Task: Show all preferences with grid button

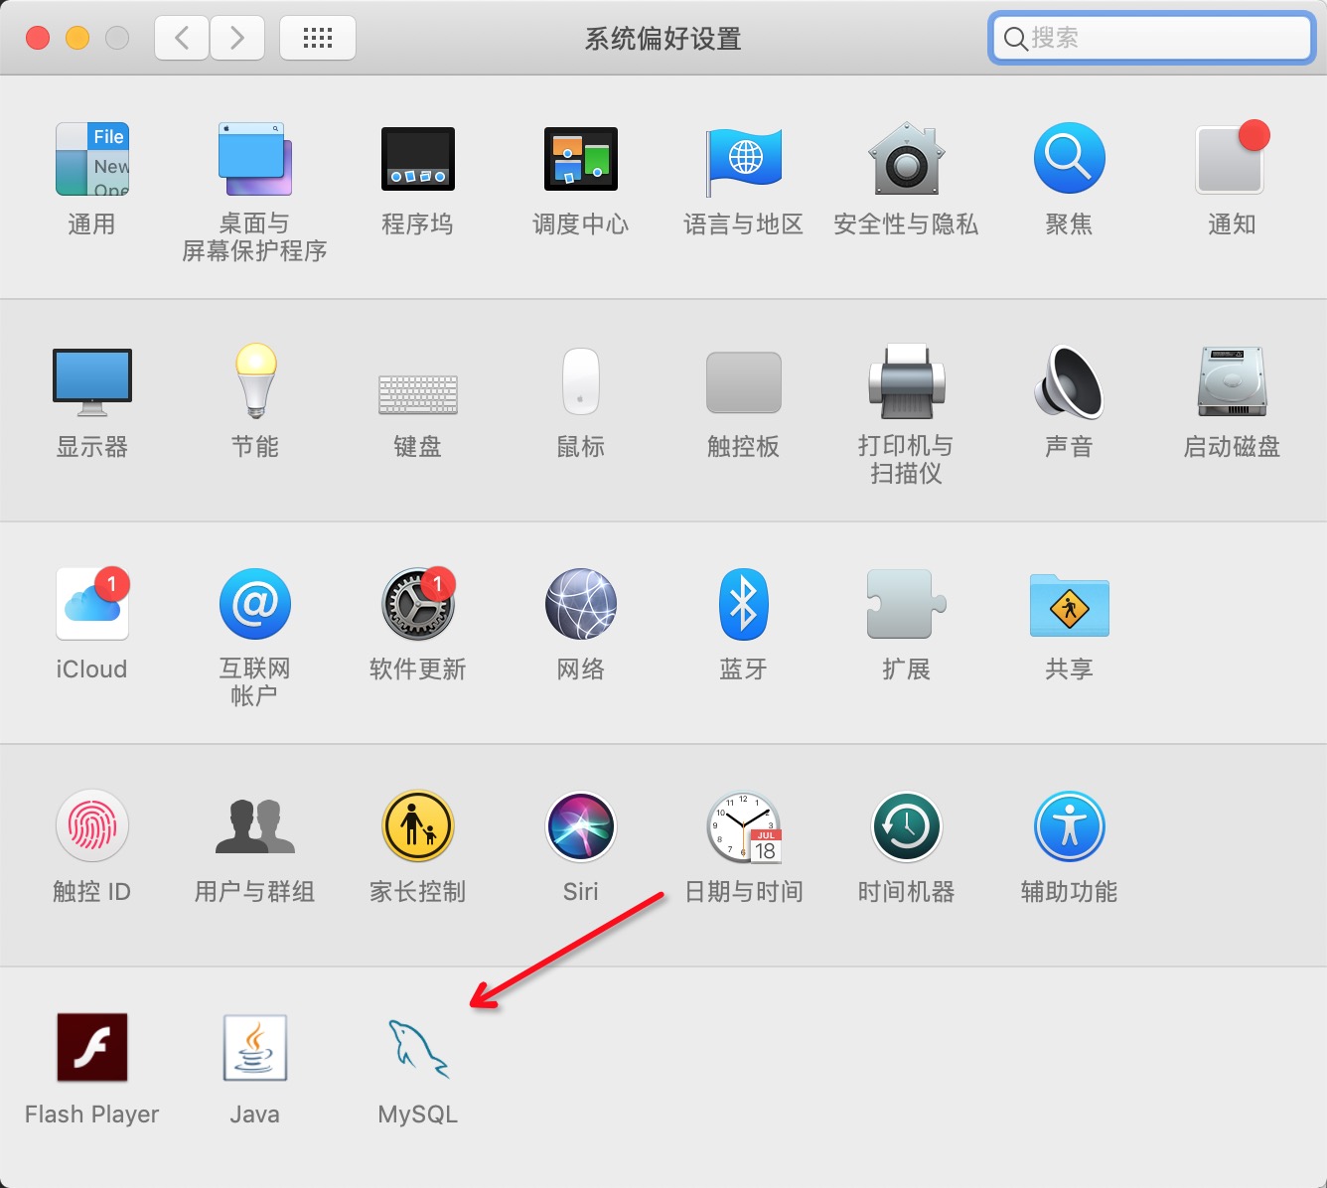Action: pyautogui.click(x=318, y=38)
